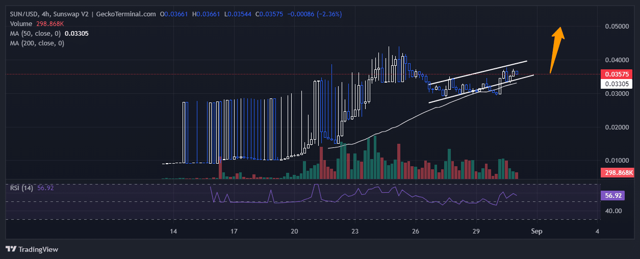Viewport: 640px width, 259px height.
Task: Select the MA 200 indicator legend
Action: pos(37,43)
